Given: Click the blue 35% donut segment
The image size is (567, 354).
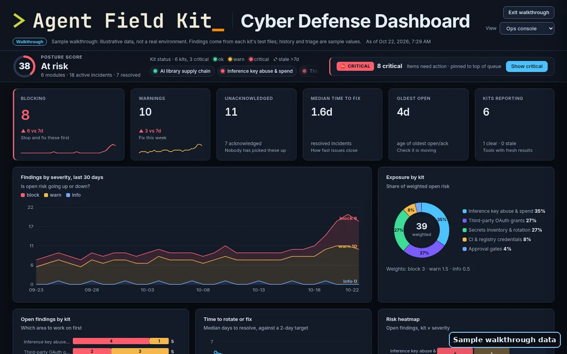Looking at the screenshot, I should tap(441, 219).
